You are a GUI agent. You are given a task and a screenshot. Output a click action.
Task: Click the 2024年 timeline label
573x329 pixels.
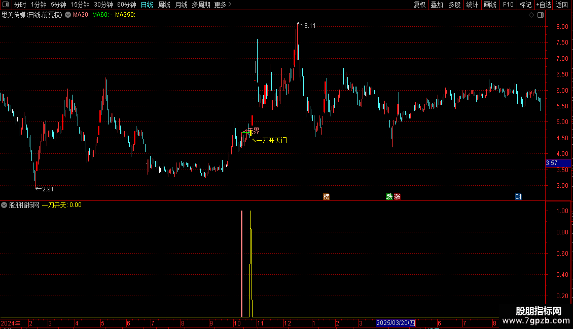point(11,323)
